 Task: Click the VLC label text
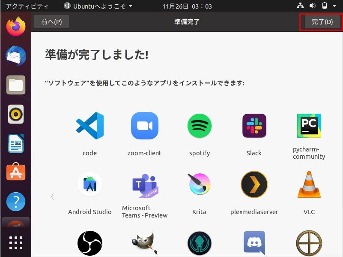click(x=309, y=212)
